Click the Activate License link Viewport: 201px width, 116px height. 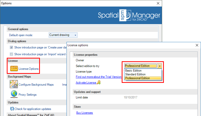point(86,83)
